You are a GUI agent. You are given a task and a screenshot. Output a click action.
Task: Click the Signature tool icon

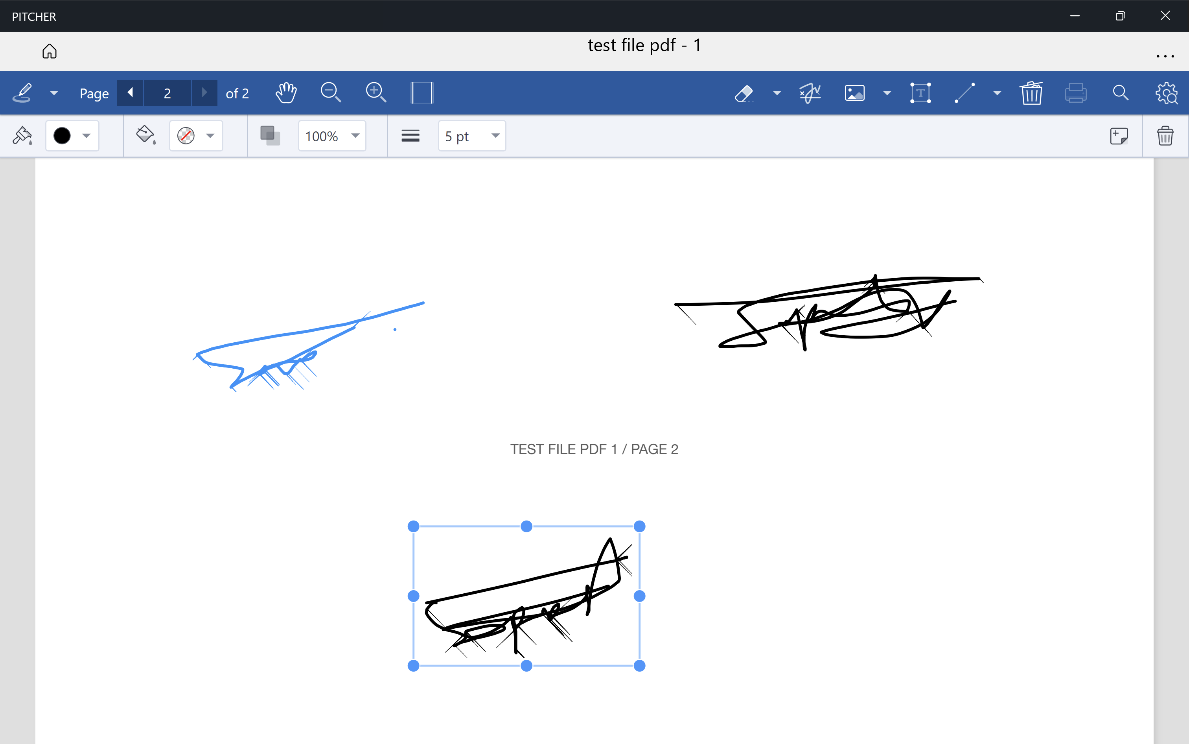(810, 93)
